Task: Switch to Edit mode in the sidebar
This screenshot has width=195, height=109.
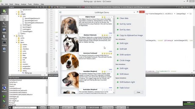Action: coord(4,18)
